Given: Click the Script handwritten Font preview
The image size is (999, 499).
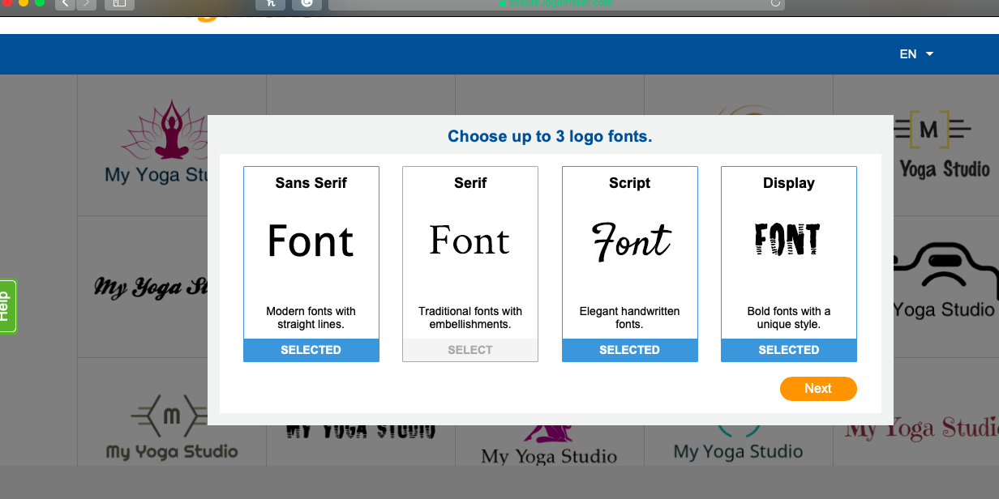Looking at the screenshot, I should [632, 241].
